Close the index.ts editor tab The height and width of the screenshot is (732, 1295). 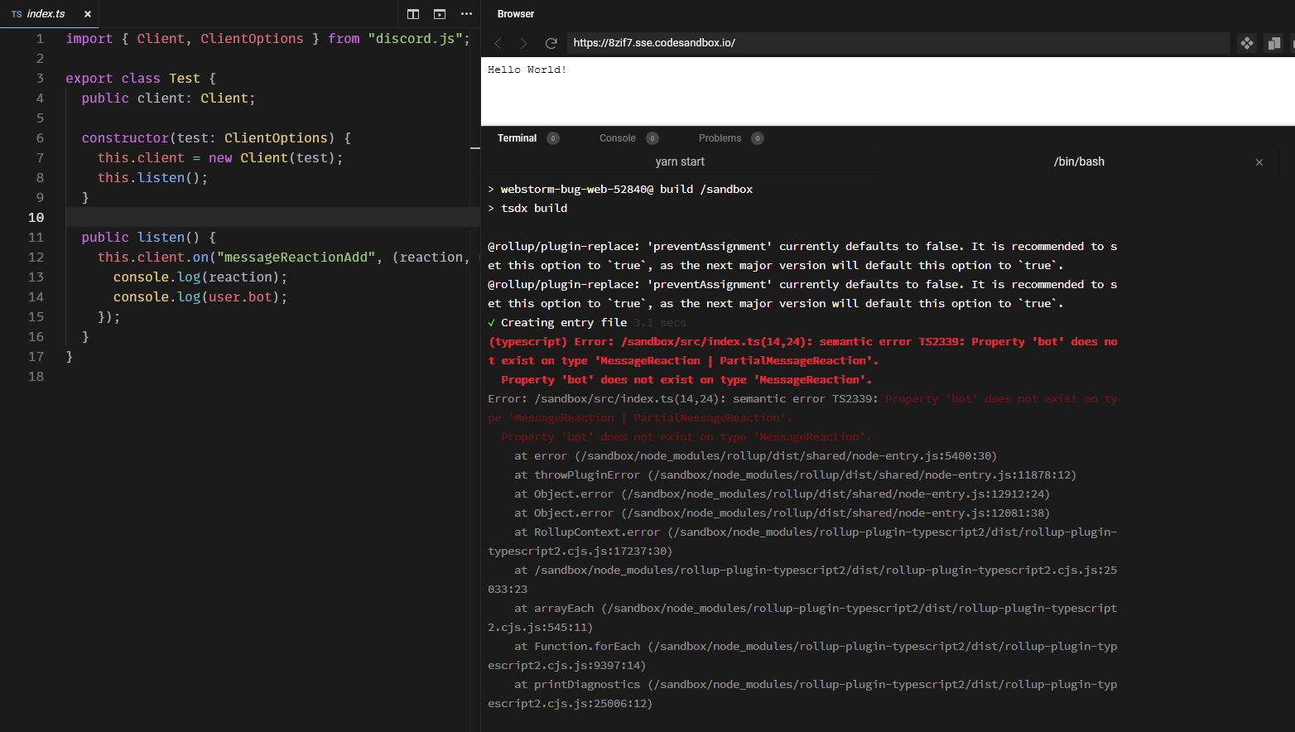[88, 14]
